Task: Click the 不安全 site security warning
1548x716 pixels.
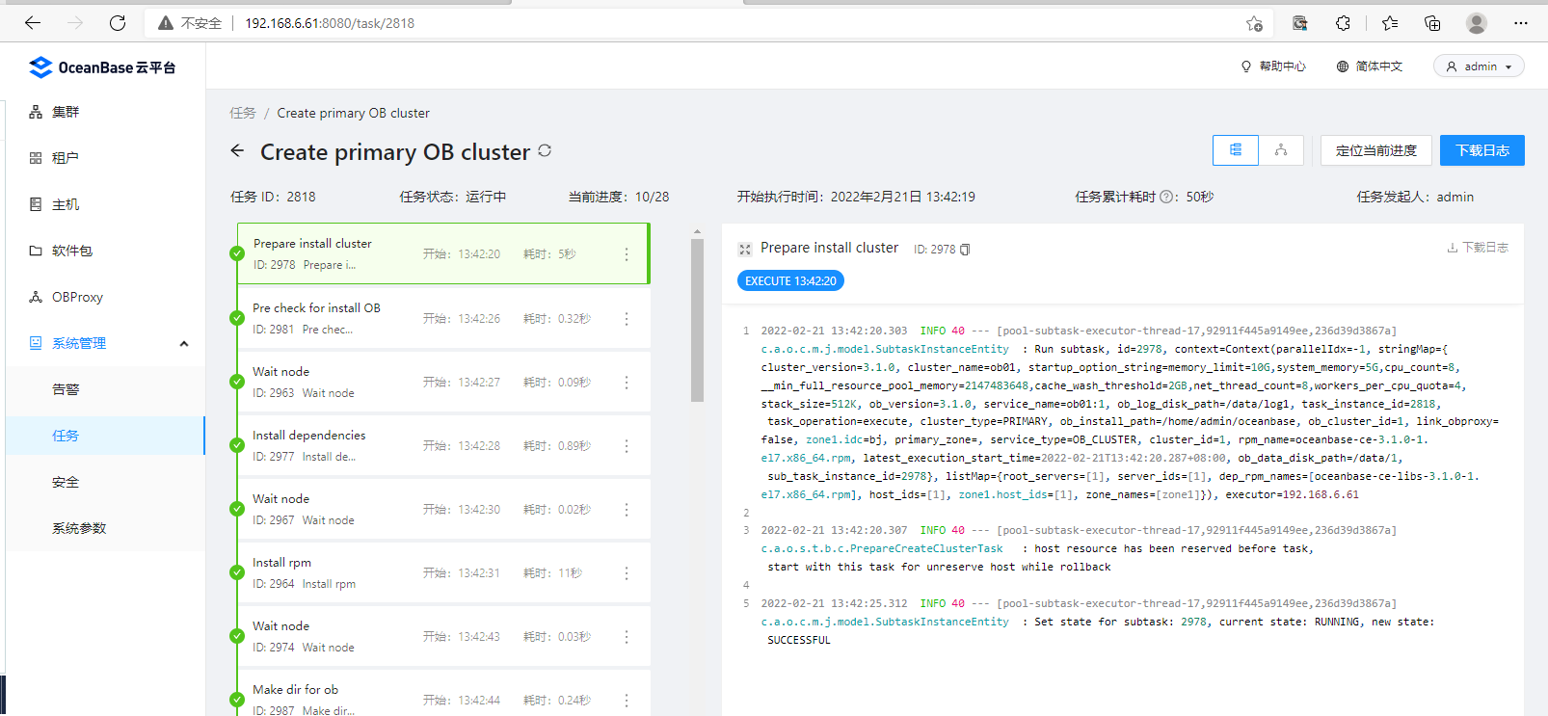Action: 190,23
